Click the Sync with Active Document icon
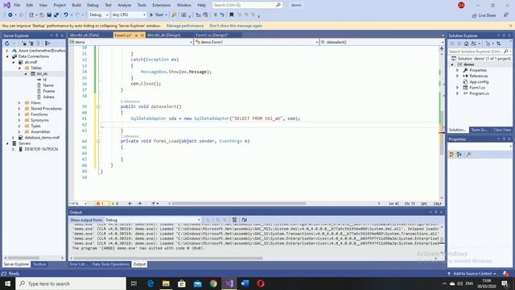Screen dimensions: 515x290 [x=499, y=43]
